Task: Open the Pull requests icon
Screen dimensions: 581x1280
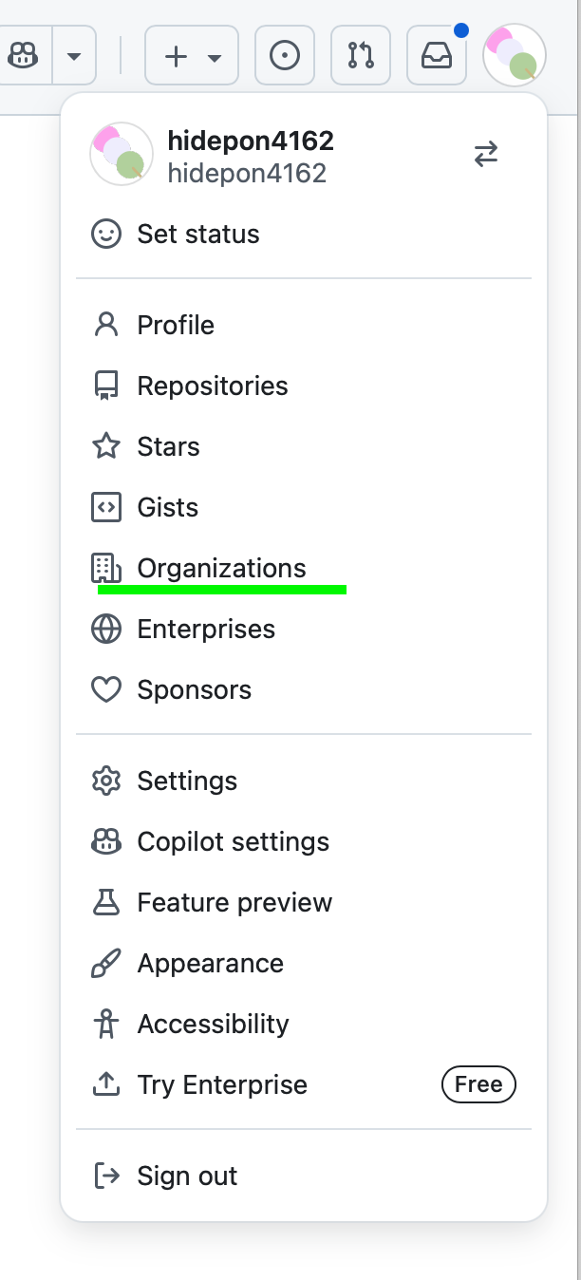Action: pyautogui.click(x=361, y=56)
